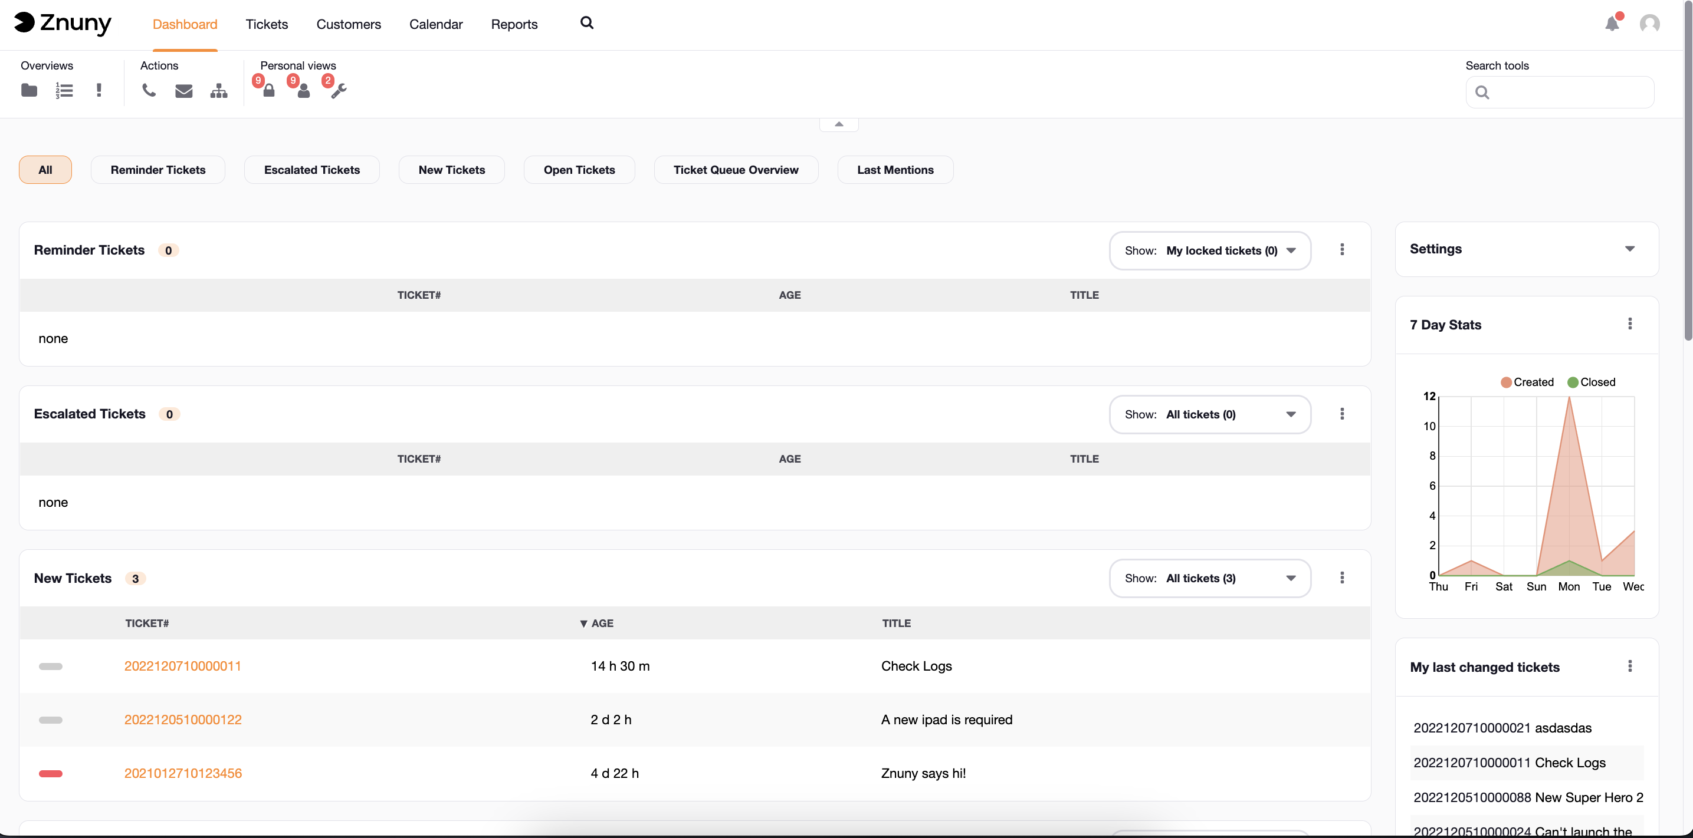Click the status view list icon

click(x=64, y=90)
